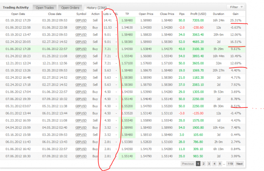Click gain value 16.51%
The image size is (264, 171).
[x=235, y=42]
